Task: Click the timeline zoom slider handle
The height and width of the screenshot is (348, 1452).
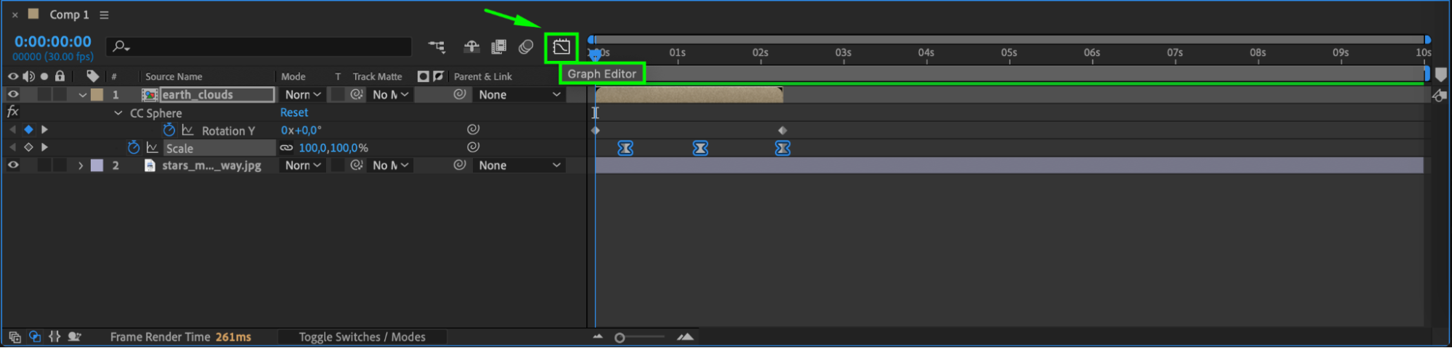Action: point(620,338)
